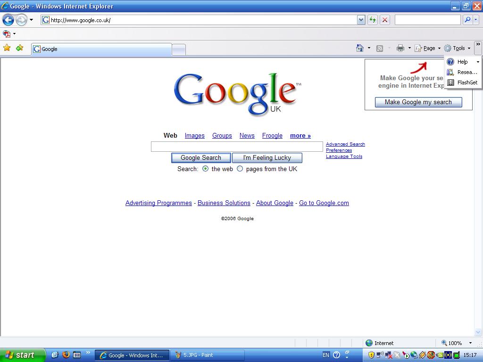Click Make Google my search button

418,102
